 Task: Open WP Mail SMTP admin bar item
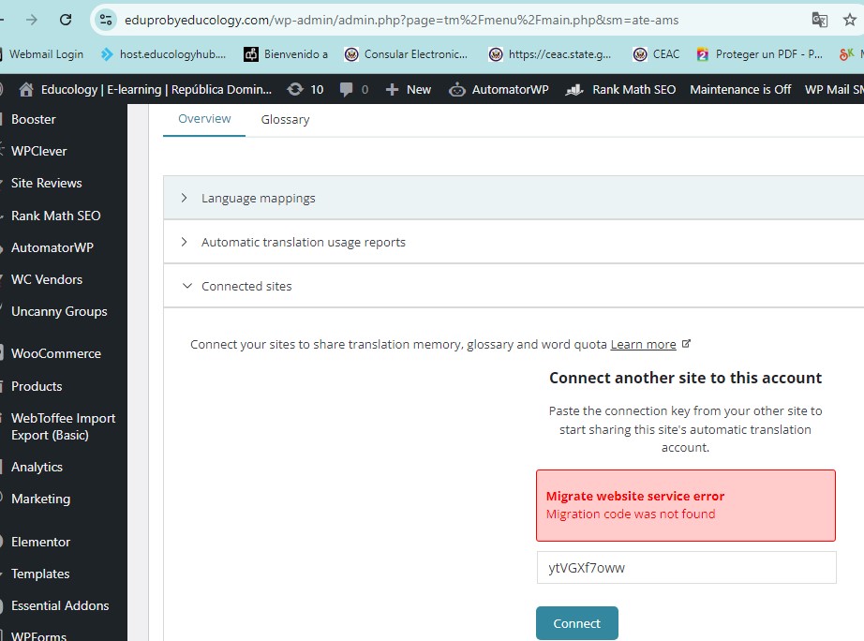coord(834,89)
